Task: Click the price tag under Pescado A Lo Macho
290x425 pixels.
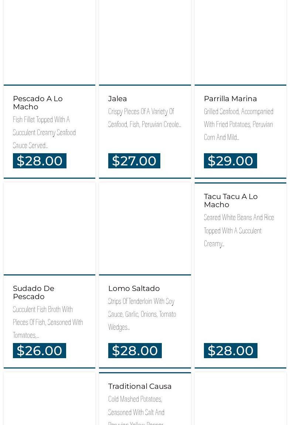Action: (x=40, y=161)
